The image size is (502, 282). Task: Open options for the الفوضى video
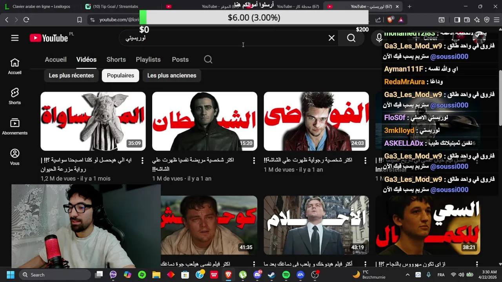[x=365, y=161]
